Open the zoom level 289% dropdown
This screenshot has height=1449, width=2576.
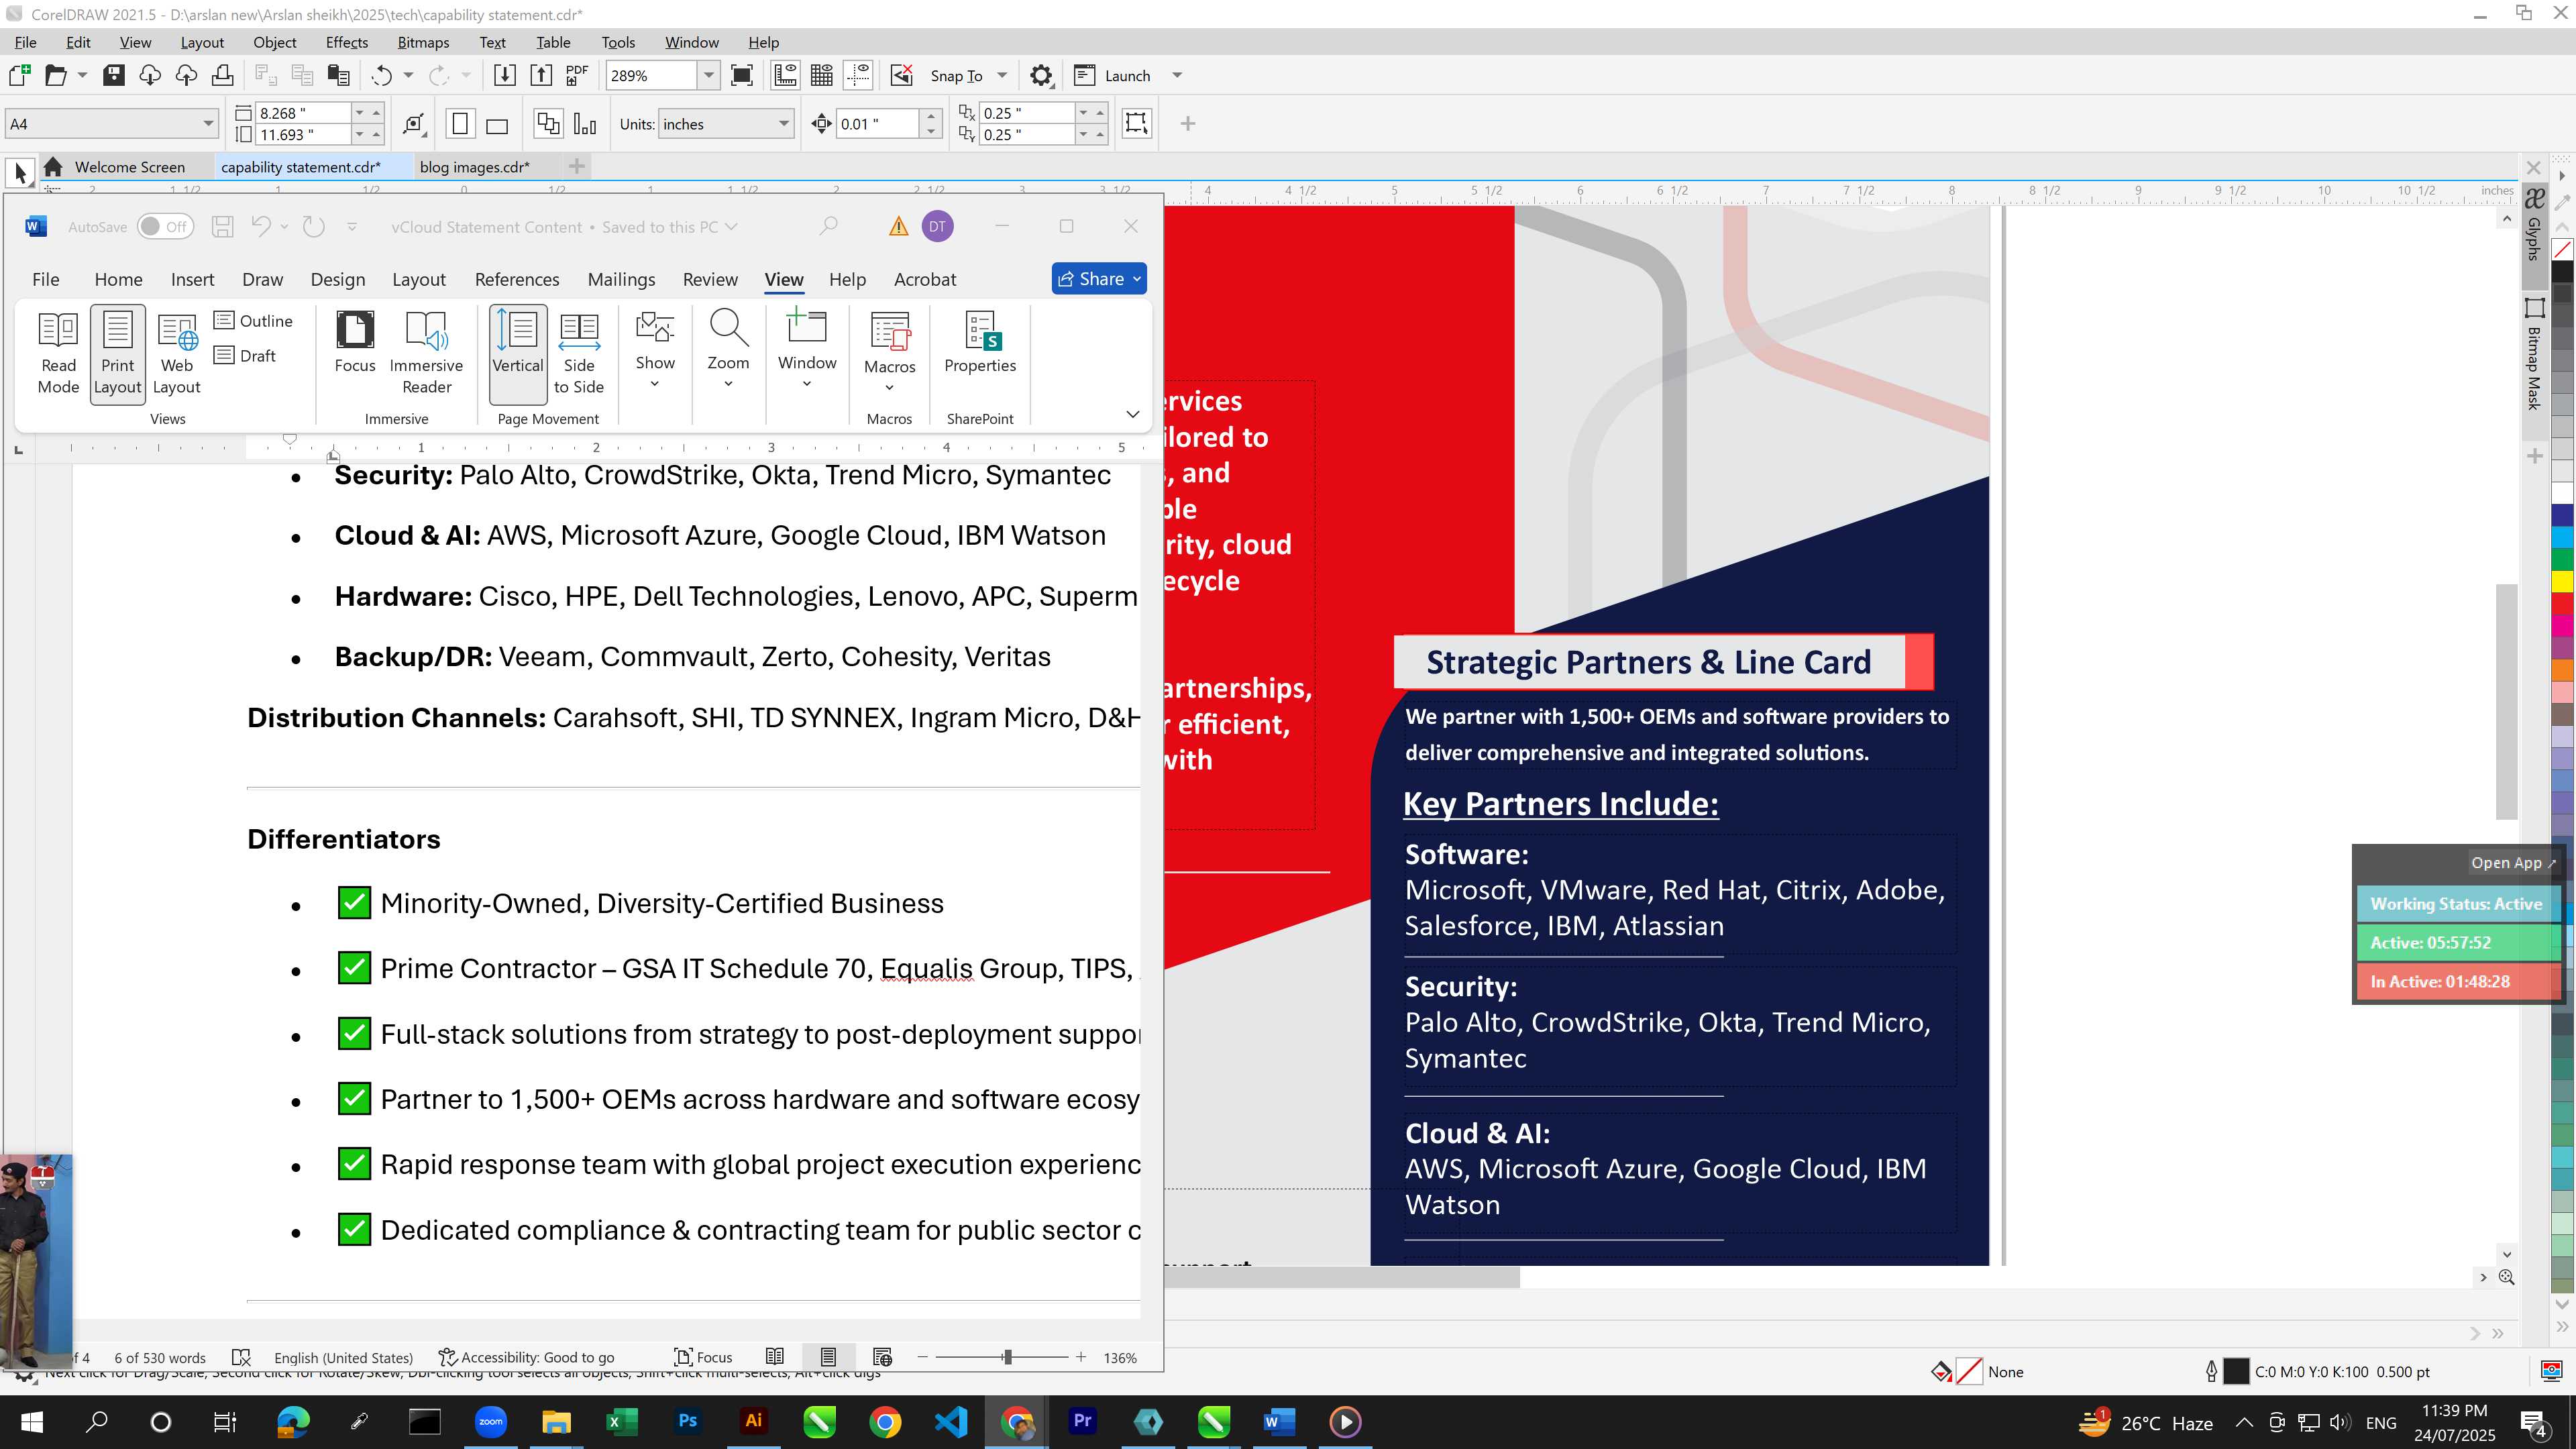(x=709, y=75)
